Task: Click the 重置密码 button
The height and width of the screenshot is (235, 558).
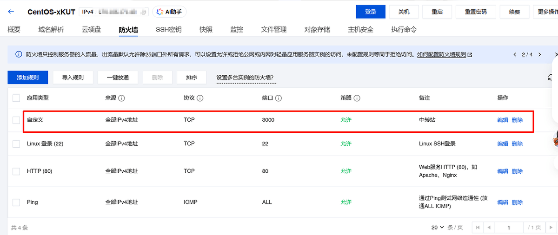Action: pyautogui.click(x=475, y=12)
